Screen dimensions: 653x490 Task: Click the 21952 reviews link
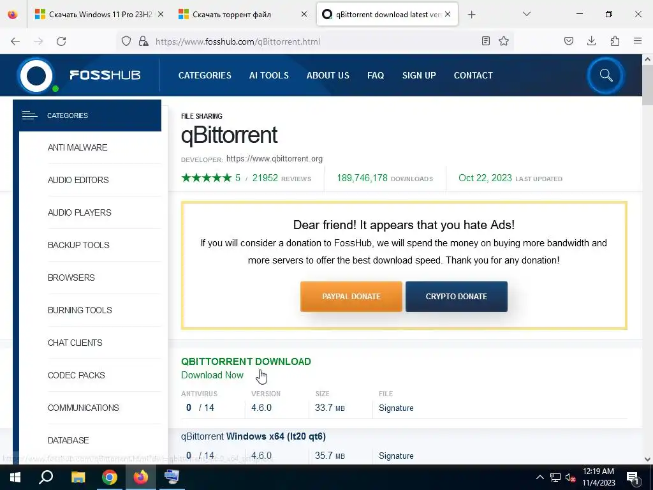tap(281, 179)
